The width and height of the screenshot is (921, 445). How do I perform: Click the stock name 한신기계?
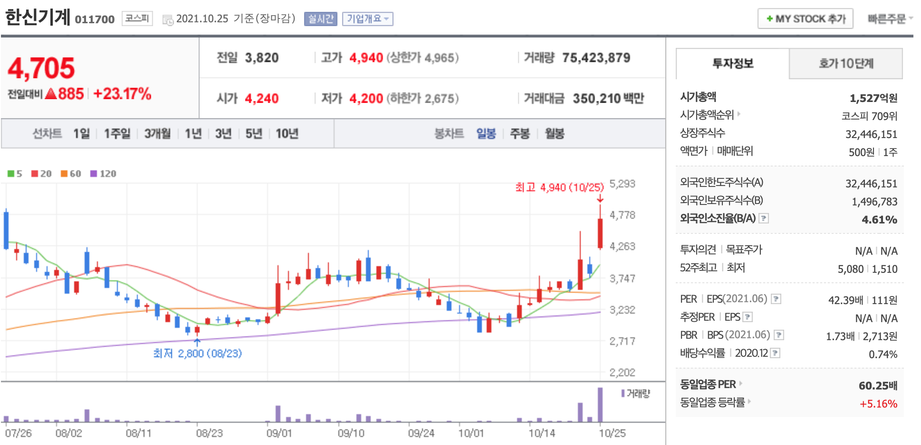tap(38, 17)
